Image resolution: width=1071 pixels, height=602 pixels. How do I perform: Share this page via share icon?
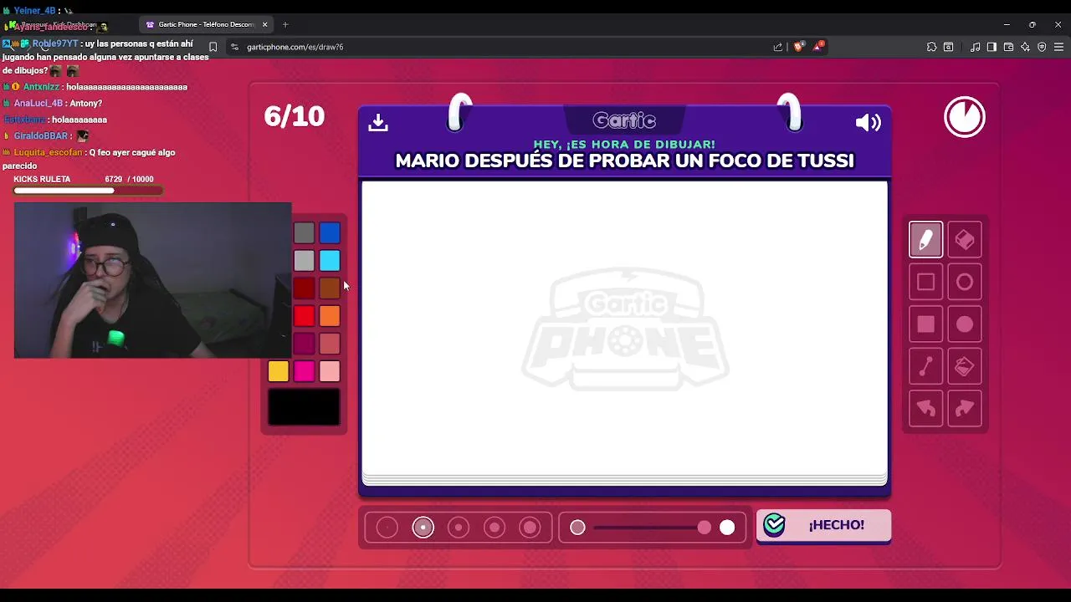[x=778, y=47]
